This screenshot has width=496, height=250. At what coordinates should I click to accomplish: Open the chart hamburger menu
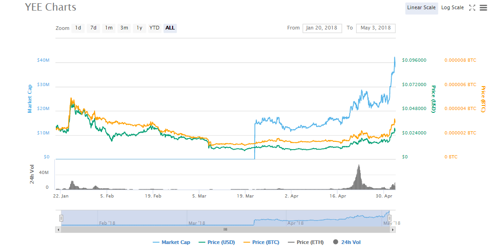coord(483,8)
